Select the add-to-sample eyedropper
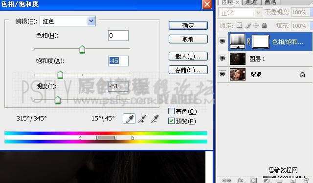 (142, 119)
